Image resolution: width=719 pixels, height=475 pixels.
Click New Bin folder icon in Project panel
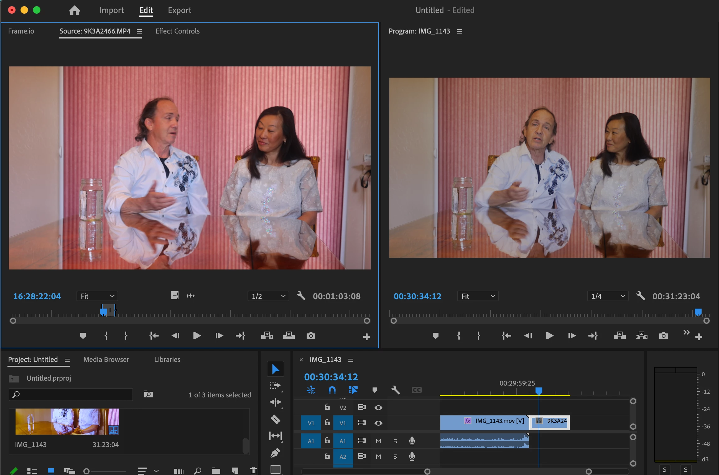[216, 471]
